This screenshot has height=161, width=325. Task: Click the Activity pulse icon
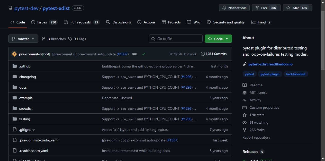[x=245, y=100]
